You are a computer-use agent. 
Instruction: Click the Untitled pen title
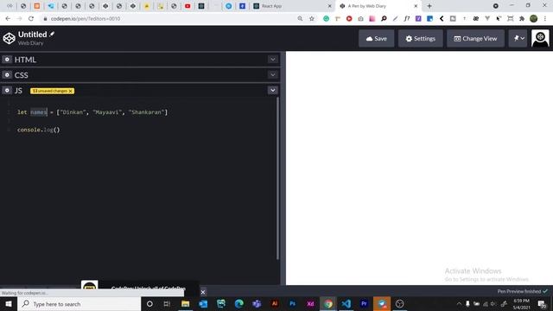pyautogui.click(x=33, y=35)
